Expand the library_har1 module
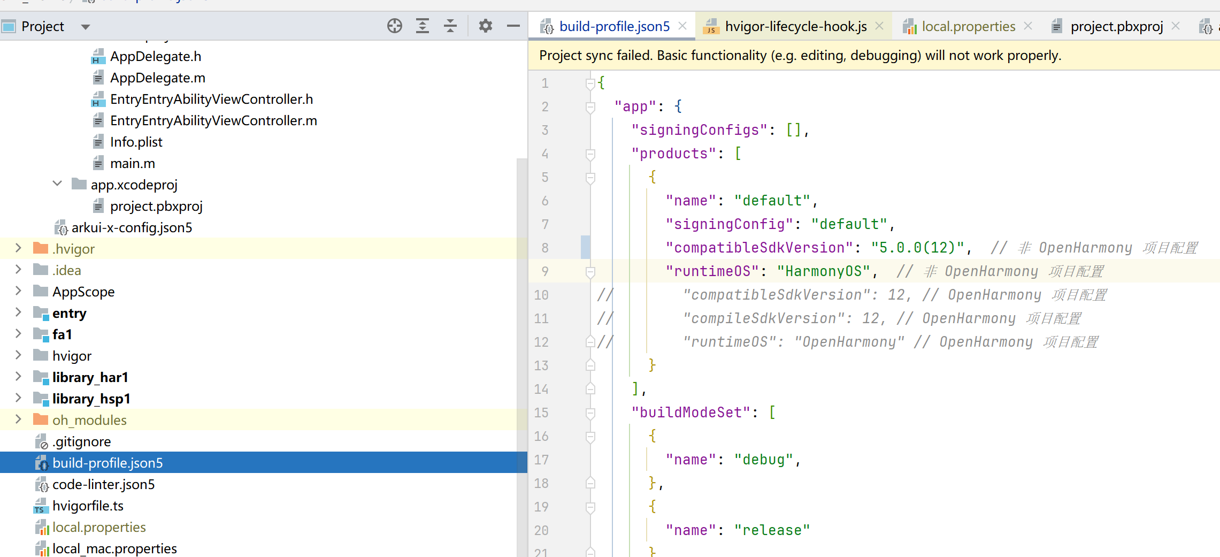 18,376
